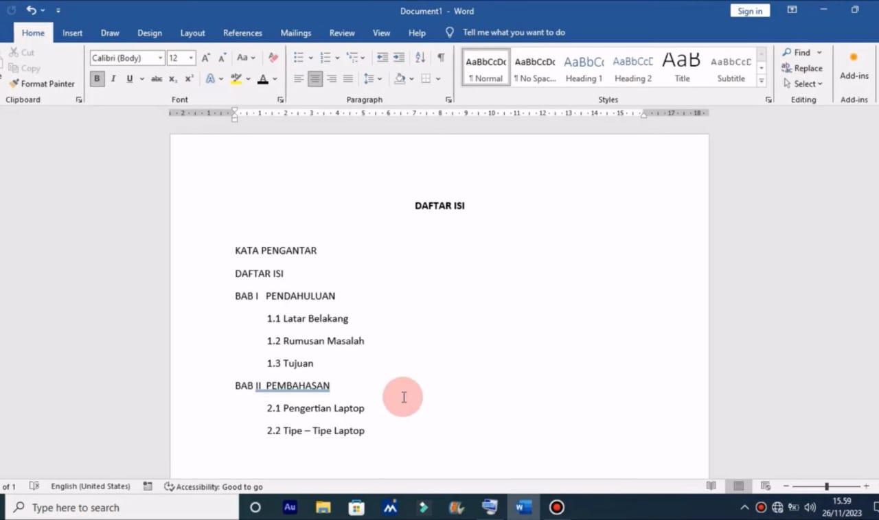Image resolution: width=879 pixels, height=520 pixels.
Task: Open bullets library dropdown arrow
Action: (x=310, y=58)
